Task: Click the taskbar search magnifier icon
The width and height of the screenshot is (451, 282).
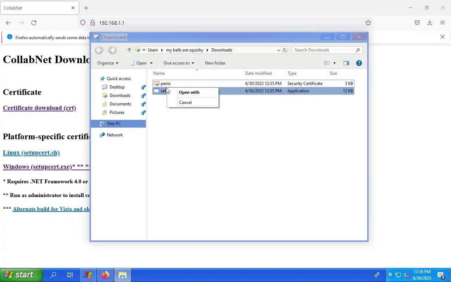Action: 53,275
